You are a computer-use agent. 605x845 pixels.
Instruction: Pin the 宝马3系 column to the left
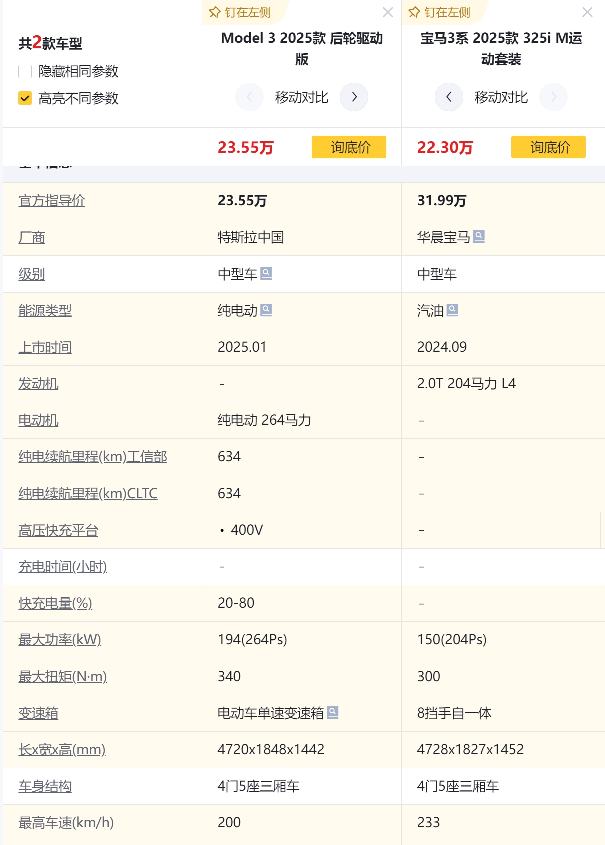click(440, 12)
